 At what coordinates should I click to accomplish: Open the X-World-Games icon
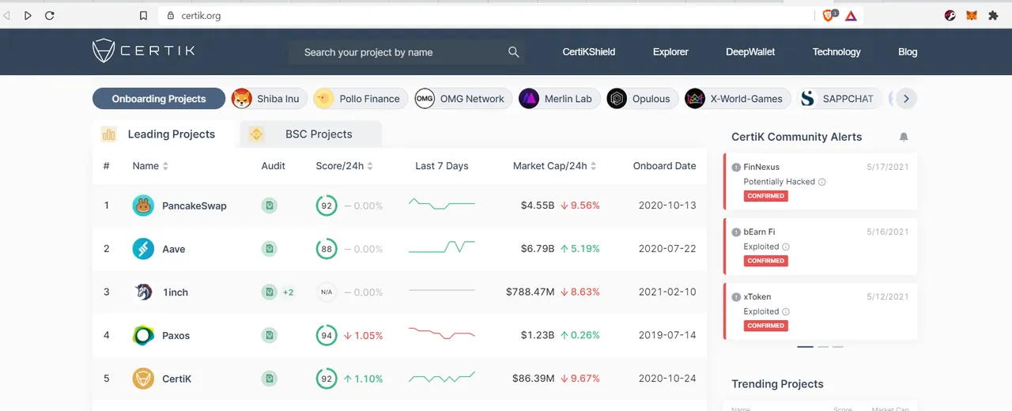coord(695,99)
